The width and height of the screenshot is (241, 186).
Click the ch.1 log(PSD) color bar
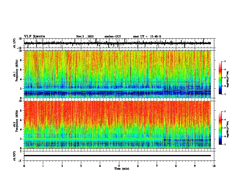220,78
